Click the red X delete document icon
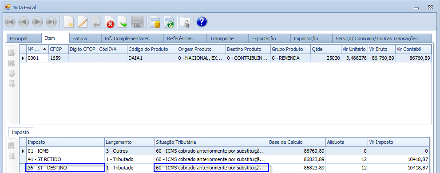Image resolution: width=440 pixels, height=173 pixels. [x=110, y=22]
